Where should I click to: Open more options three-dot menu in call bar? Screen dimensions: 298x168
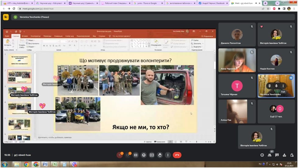click(x=168, y=155)
